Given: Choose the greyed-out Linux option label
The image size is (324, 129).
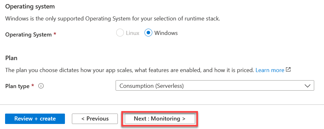Looking at the screenshot, I should tap(133, 33).
